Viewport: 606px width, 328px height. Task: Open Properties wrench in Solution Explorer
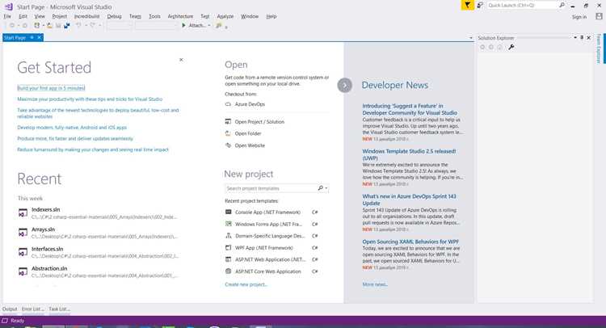click(511, 47)
